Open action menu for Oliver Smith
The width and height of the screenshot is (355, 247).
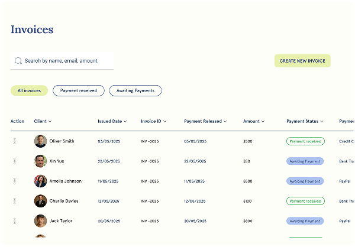[x=14, y=141]
